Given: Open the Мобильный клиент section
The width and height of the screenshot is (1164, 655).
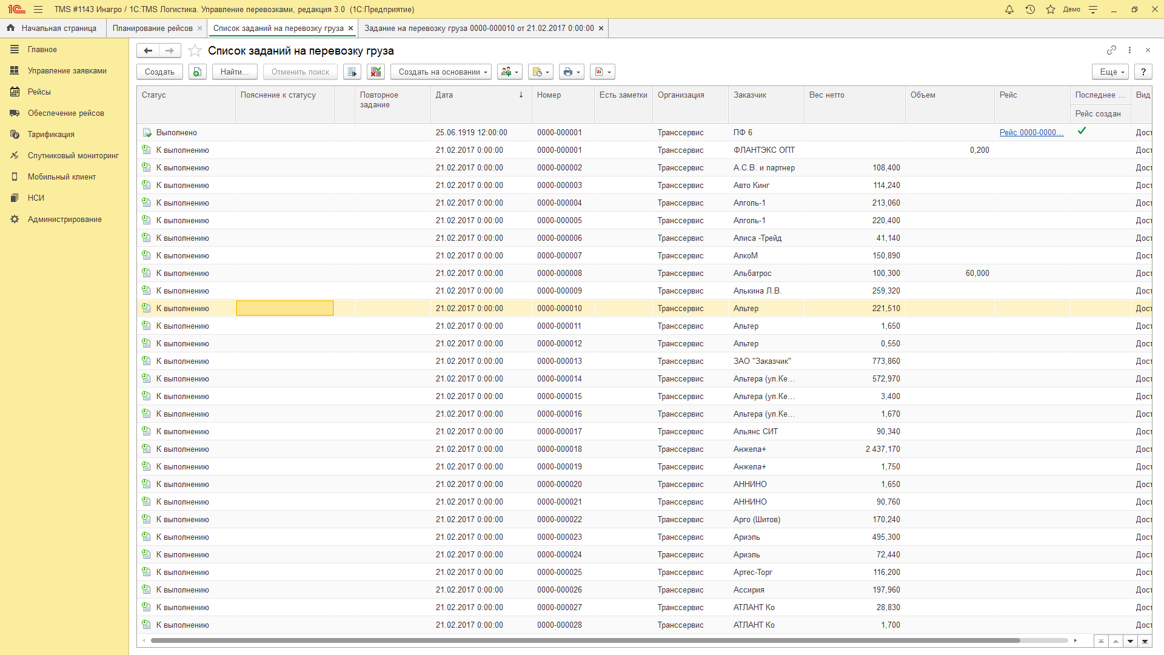Looking at the screenshot, I should (64, 176).
